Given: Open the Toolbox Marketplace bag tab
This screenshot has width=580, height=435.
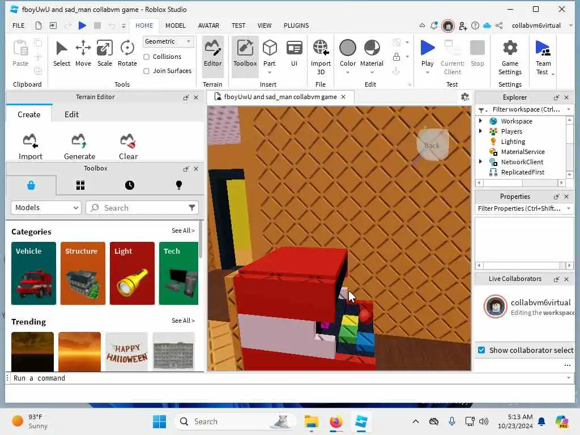Looking at the screenshot, I should 31,185.
